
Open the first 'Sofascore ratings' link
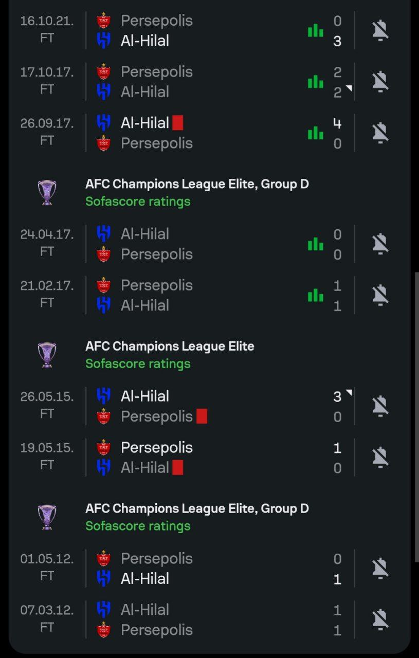(138, 202)
